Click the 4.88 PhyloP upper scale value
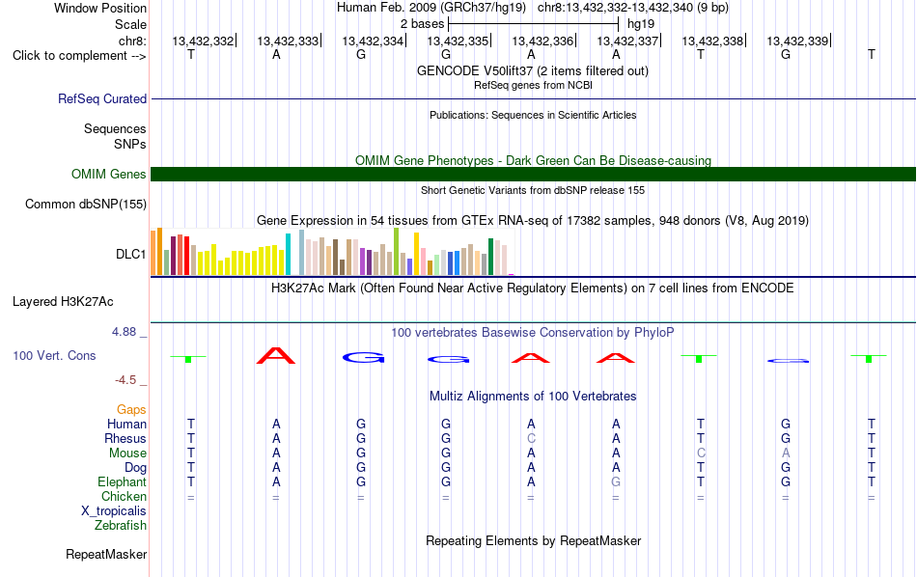This screenshot has width=917, height=577. click(x=124, y=332)
